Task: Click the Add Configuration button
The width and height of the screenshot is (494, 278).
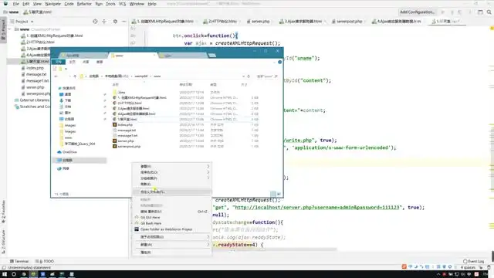Action: [x=417, y=12]
